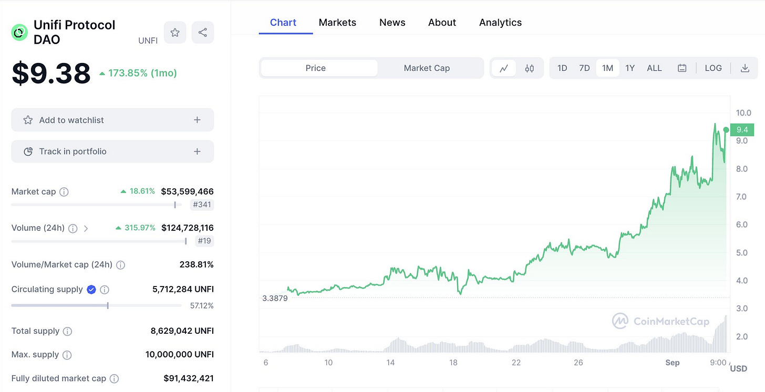Screen dimensions: 765x392
Task: Click the $91,432,421 diluted cap value
Action: click(189, 378)
